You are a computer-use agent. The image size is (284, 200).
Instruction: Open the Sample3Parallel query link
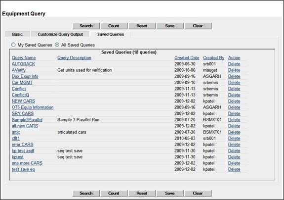(27, 120)
